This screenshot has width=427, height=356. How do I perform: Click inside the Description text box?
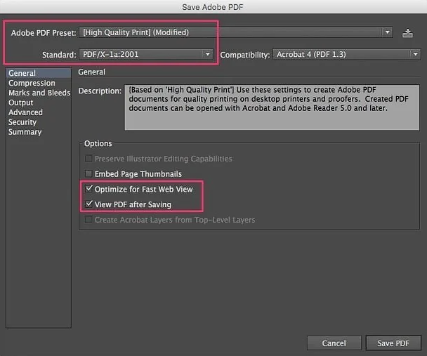270,107
